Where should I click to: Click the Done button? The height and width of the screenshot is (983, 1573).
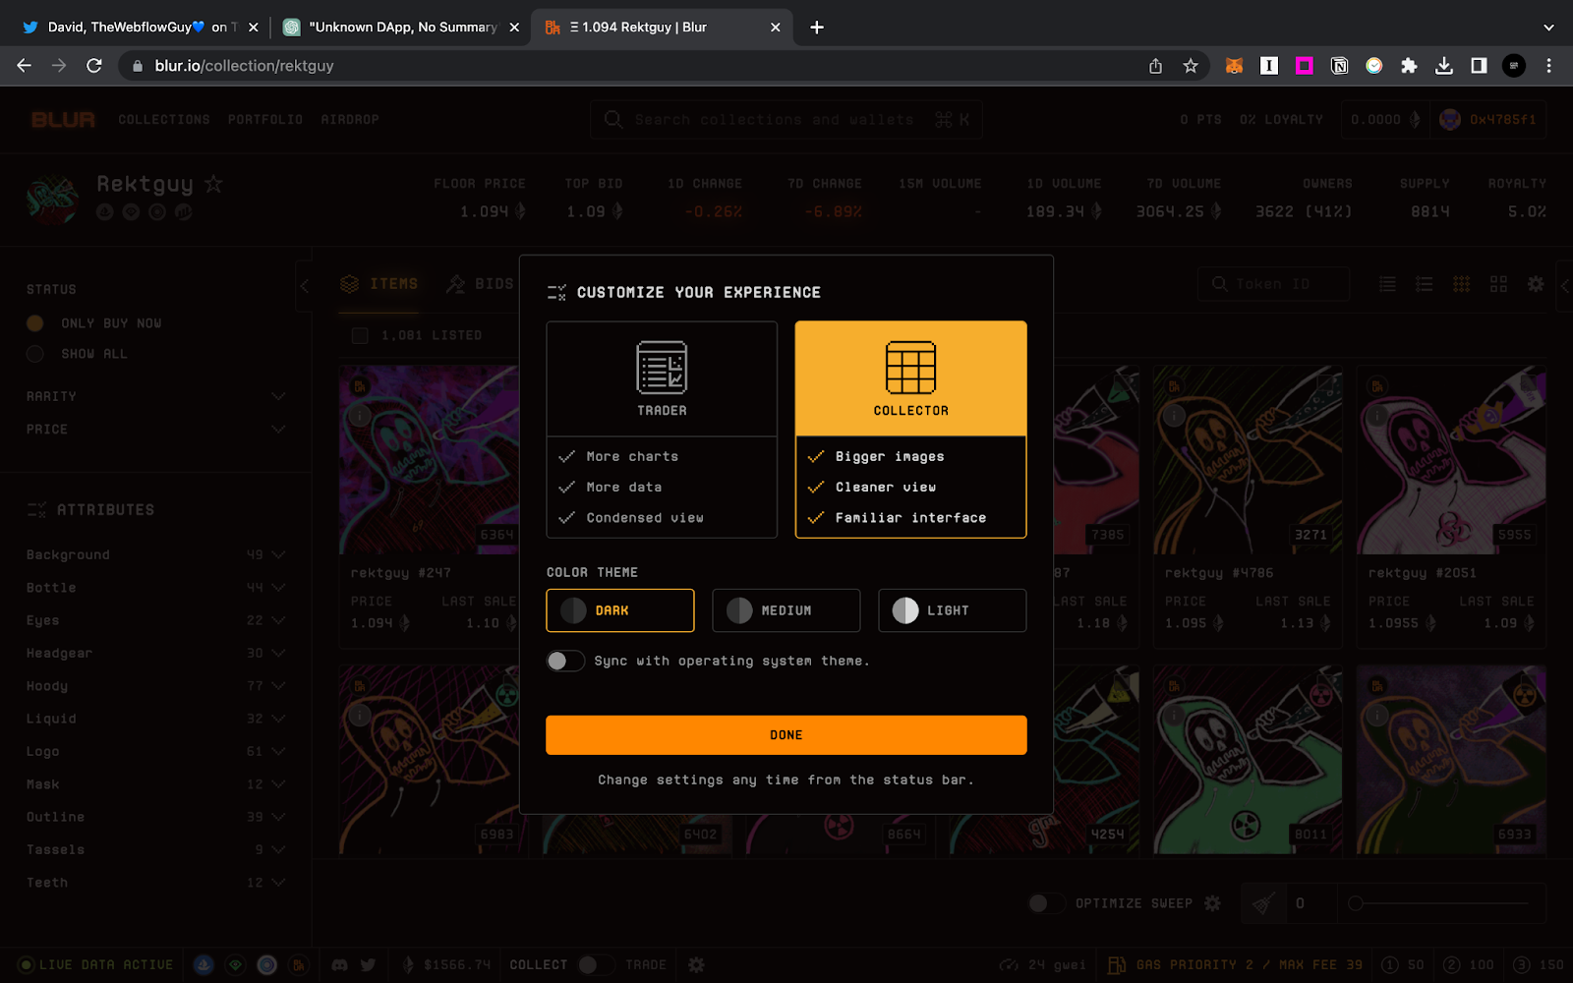pos(786,735)
